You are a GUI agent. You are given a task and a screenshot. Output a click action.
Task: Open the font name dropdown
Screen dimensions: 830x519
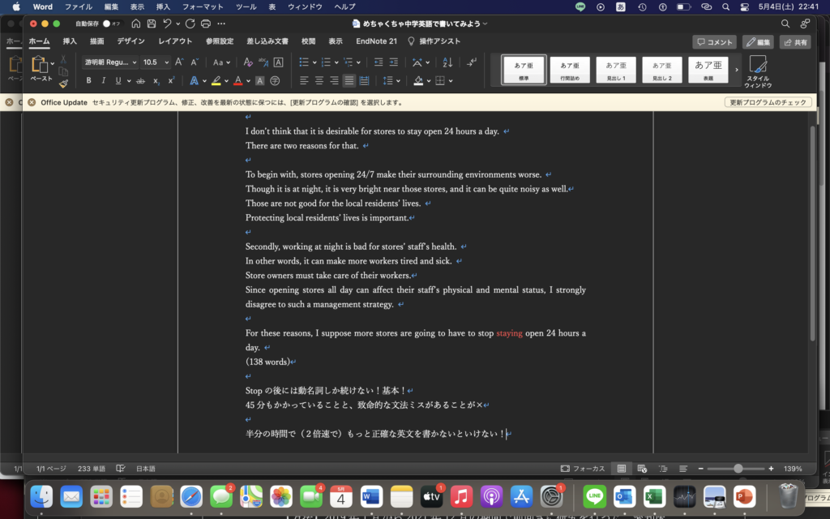tap(109, 62)
